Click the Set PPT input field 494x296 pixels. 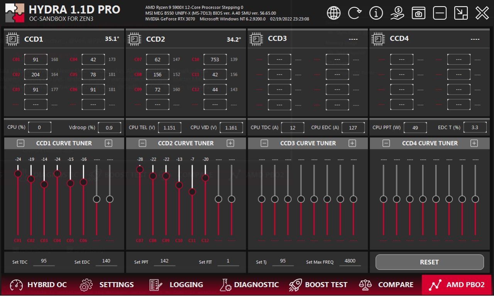pos(164,261)
